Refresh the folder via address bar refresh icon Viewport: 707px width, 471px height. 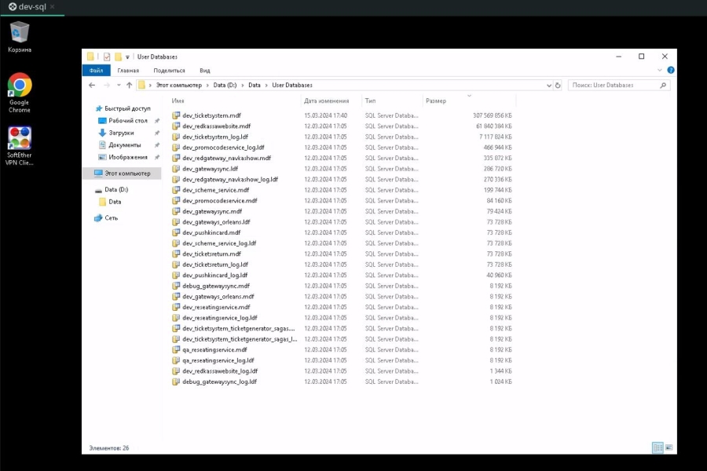(x=558, y=85)
